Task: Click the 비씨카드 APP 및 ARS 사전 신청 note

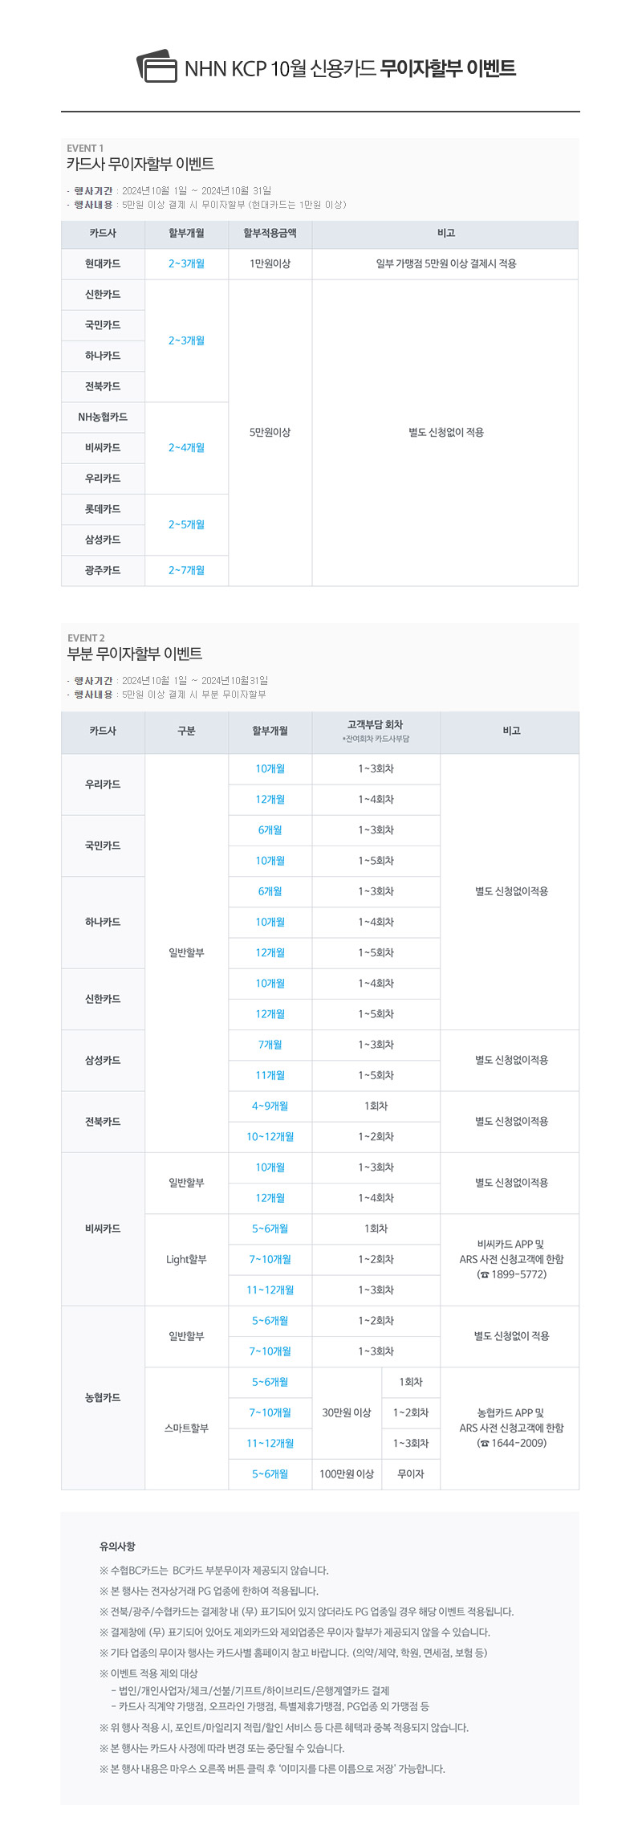Action: (x=511, y=1259)
